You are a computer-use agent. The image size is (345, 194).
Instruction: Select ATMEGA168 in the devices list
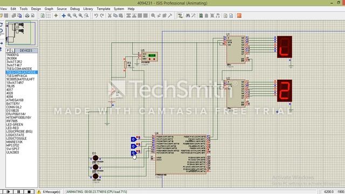pyautogui.click(x=22, y=100)
